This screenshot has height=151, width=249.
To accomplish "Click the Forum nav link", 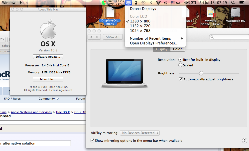I will (x=81, y=99).
